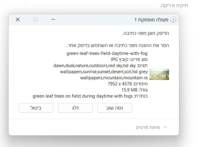Click the ביטול (Cancel) button
This screenshot has height=147, width=201.
pyautogui.click(x=36, y=108)
